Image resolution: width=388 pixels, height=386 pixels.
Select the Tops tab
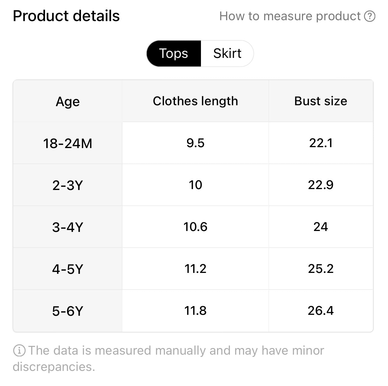[x=174, y=53]
